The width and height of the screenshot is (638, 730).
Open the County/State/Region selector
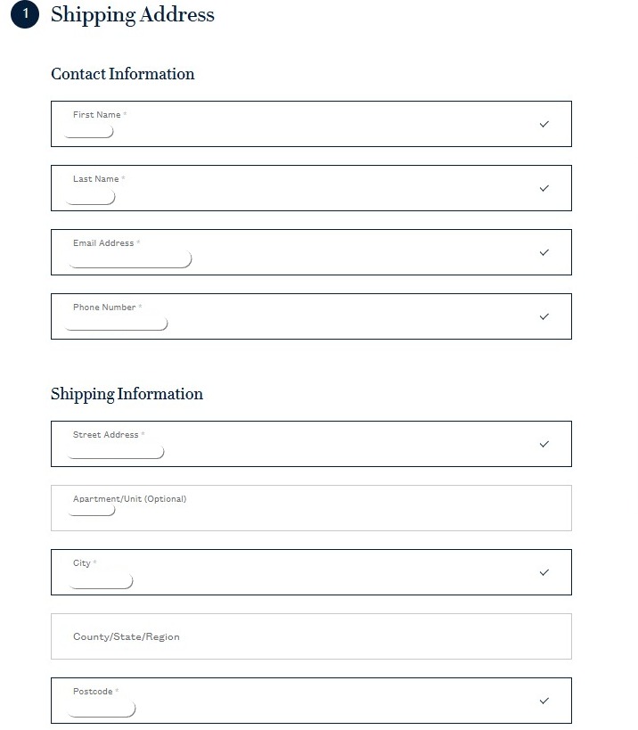(311, 636)
